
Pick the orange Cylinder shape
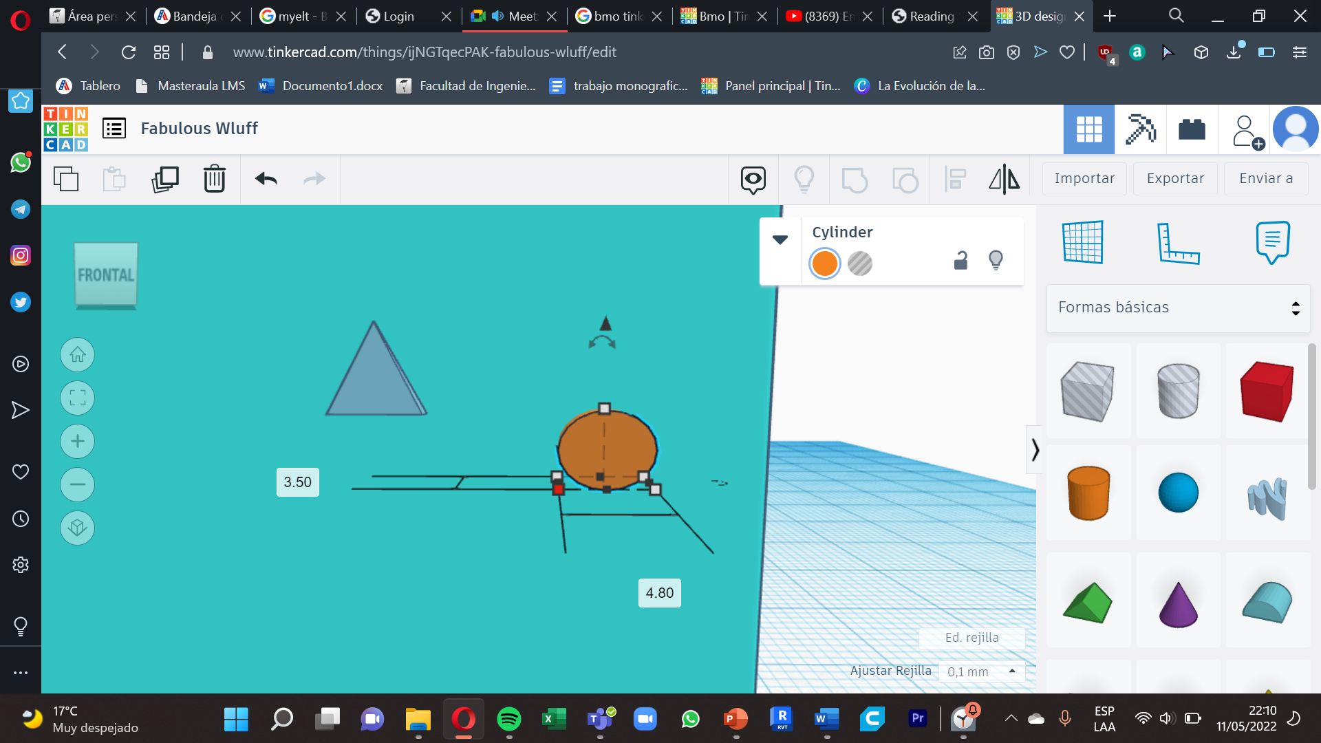pyautogui.click(x=1088, y=493)
